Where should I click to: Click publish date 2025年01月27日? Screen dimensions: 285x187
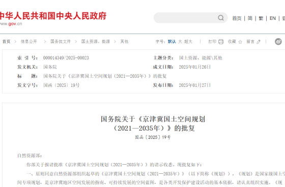pos(194,85)
